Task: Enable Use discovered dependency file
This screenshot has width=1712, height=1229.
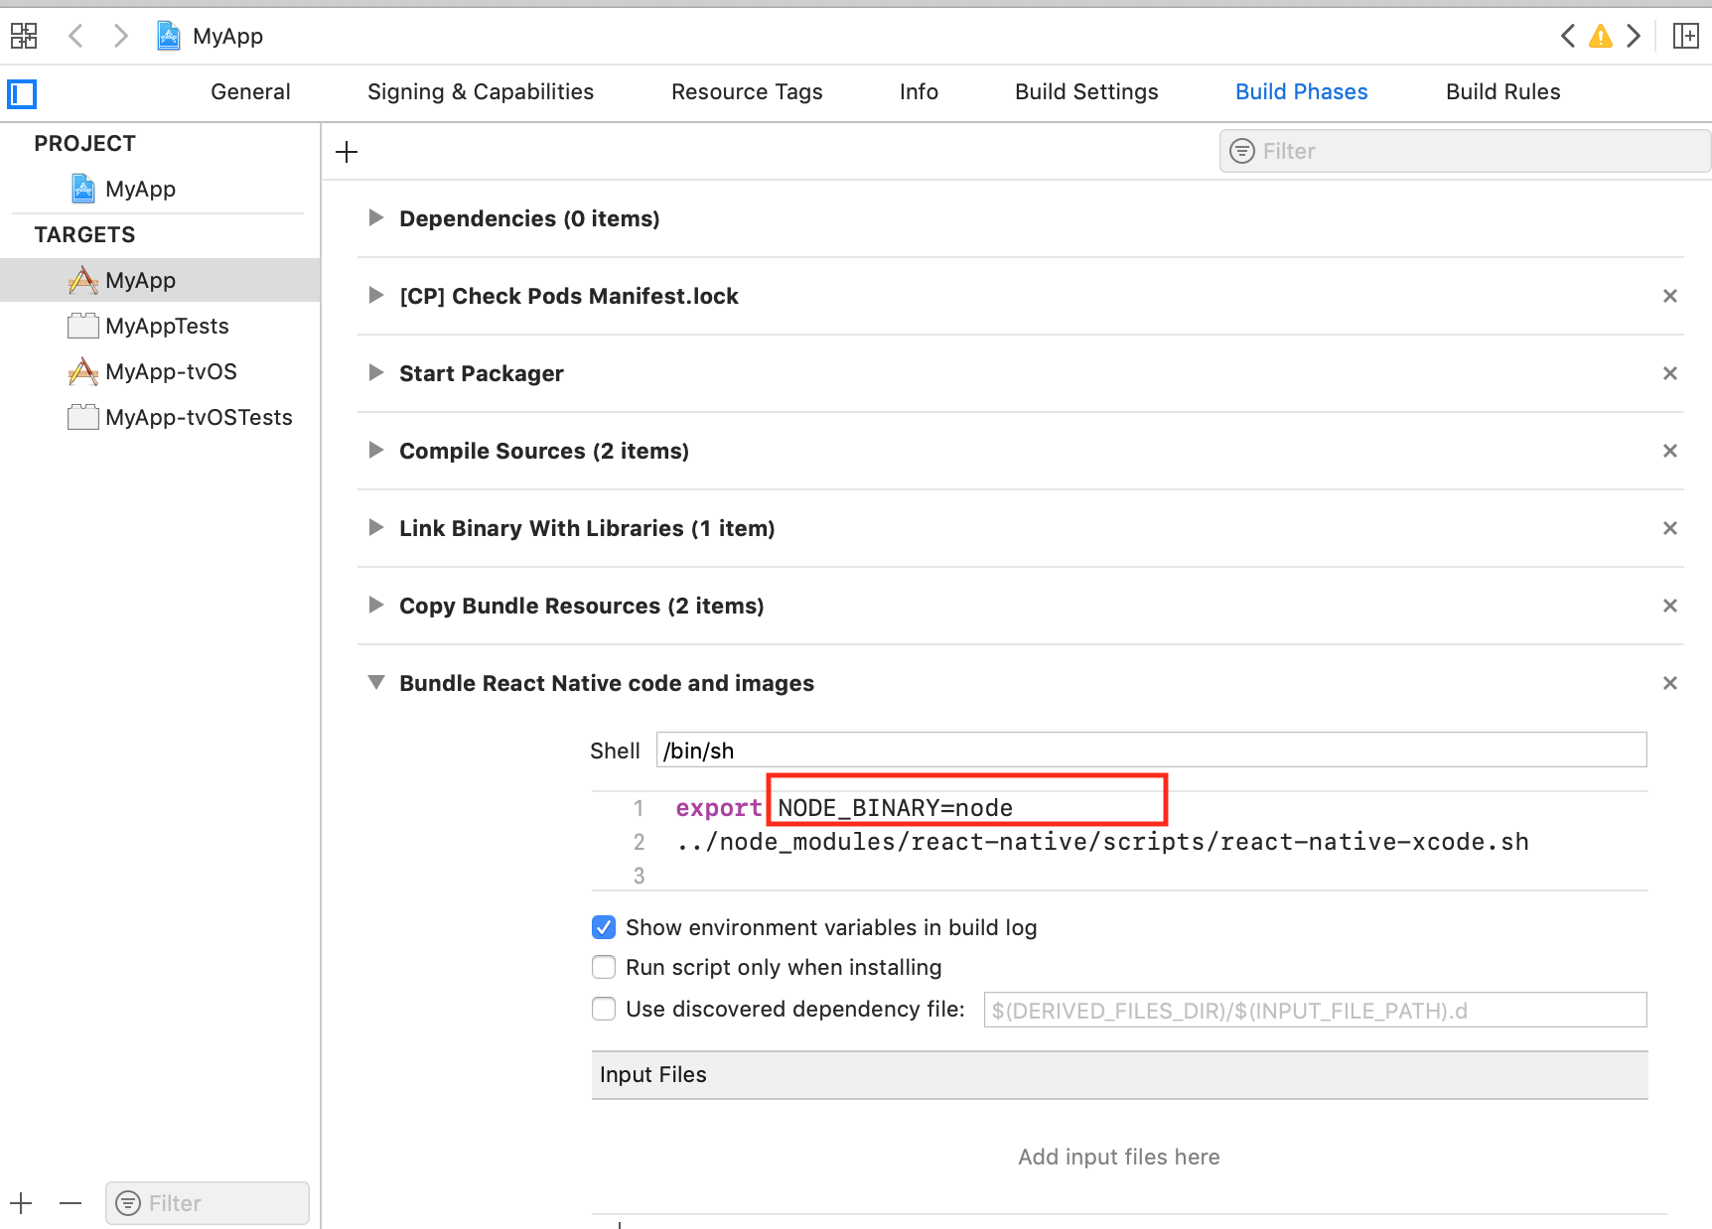Action: pos(604,1009)
